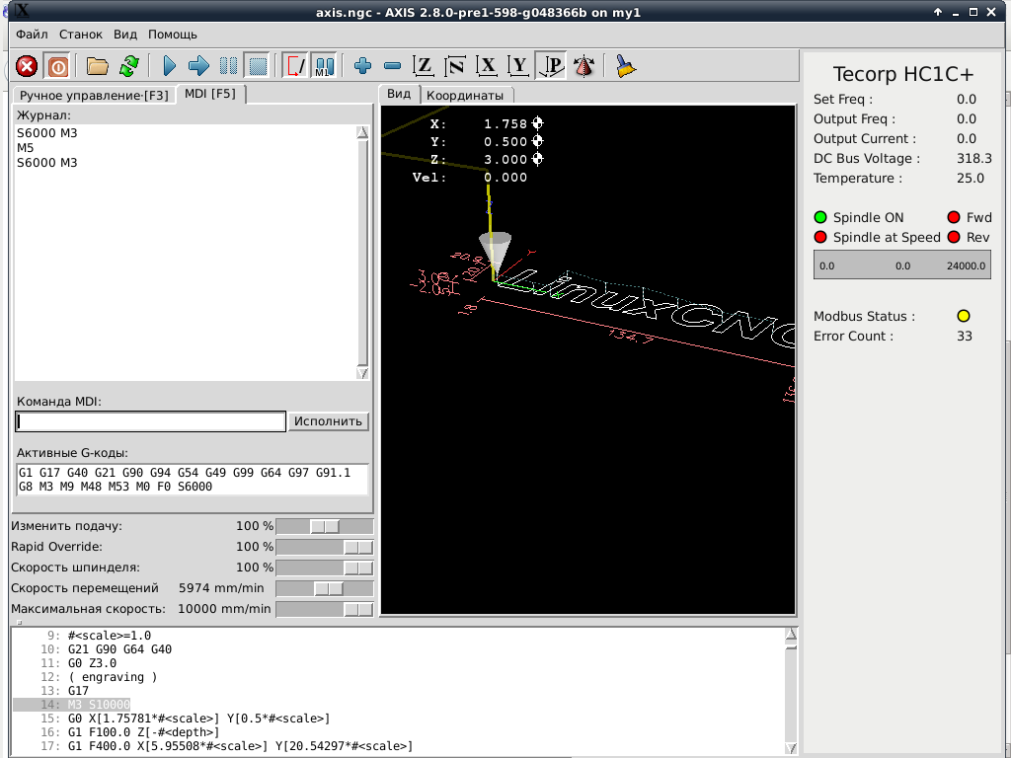Zoom out with the minus icon
The height and width of the screenshot is (758, 1011).
coord(392,66)
